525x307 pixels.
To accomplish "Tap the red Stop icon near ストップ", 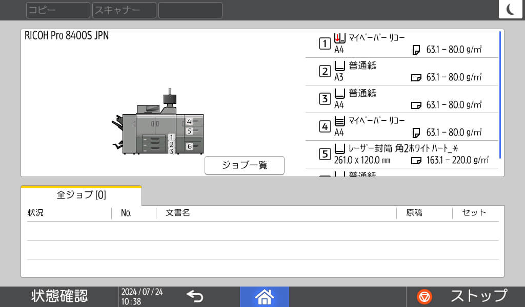I will tap(426, 296).
